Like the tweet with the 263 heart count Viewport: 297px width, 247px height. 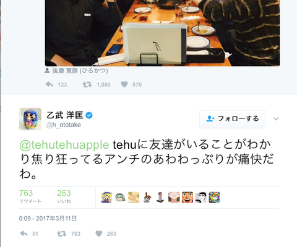click(x=99, y=233)
